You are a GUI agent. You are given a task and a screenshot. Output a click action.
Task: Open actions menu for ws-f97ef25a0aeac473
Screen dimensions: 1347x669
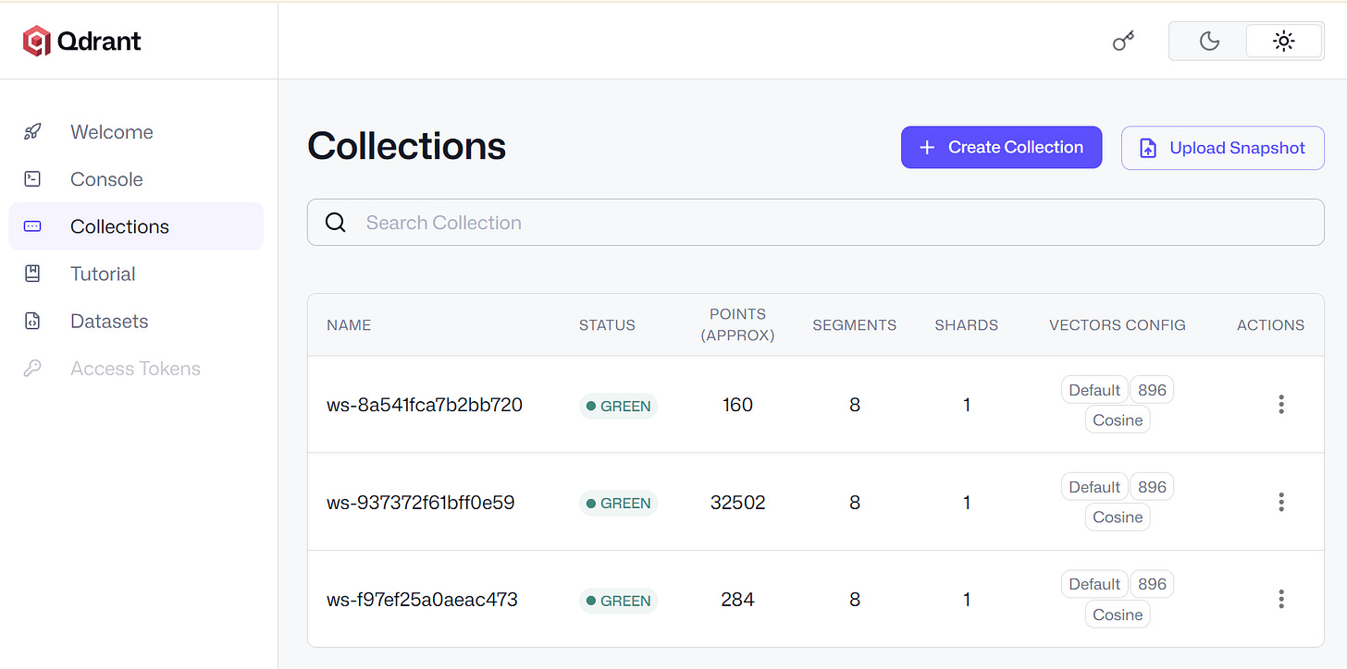pos(1281,599)
